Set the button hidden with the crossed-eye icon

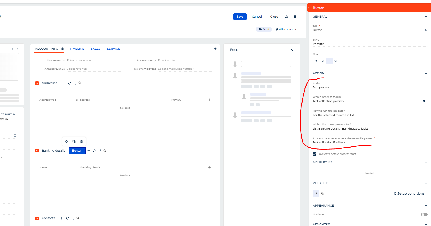pos(323,193)
